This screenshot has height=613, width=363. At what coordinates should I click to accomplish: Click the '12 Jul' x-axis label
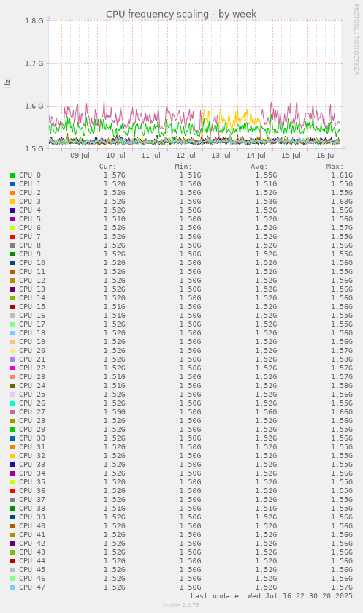[186, 156]
